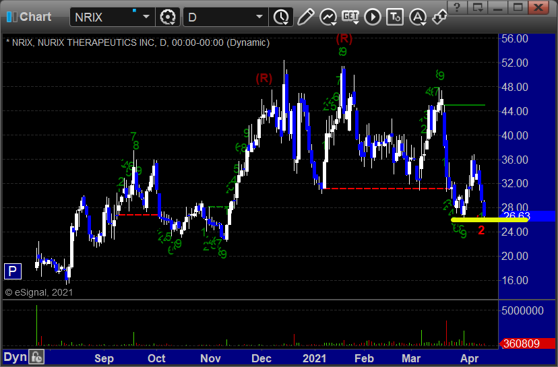Click the 16.00 price axis label

[x=515, y=280]
